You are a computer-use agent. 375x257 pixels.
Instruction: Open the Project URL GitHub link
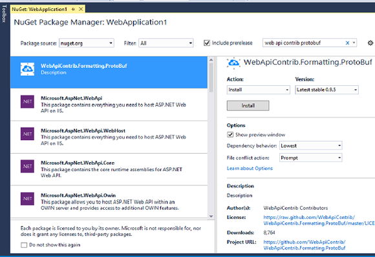coord(305,245)
